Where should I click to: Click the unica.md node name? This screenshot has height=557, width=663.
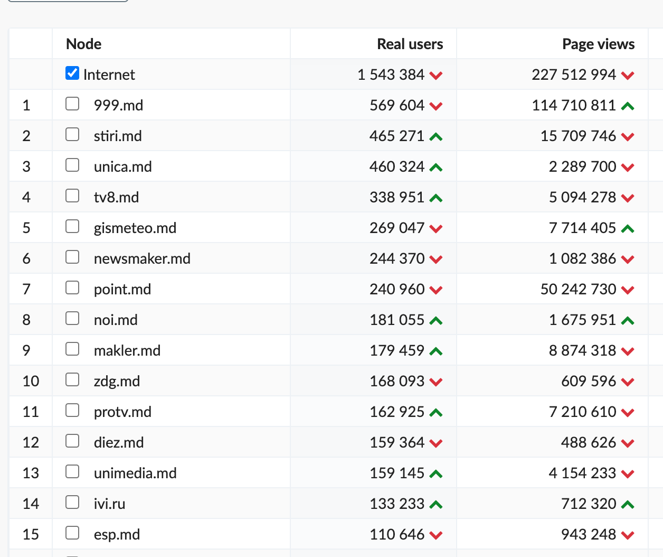click(123, 166)
